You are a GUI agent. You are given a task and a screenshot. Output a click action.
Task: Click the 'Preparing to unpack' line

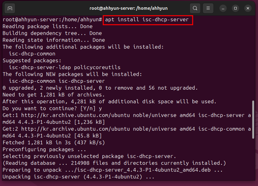[113, 170]
